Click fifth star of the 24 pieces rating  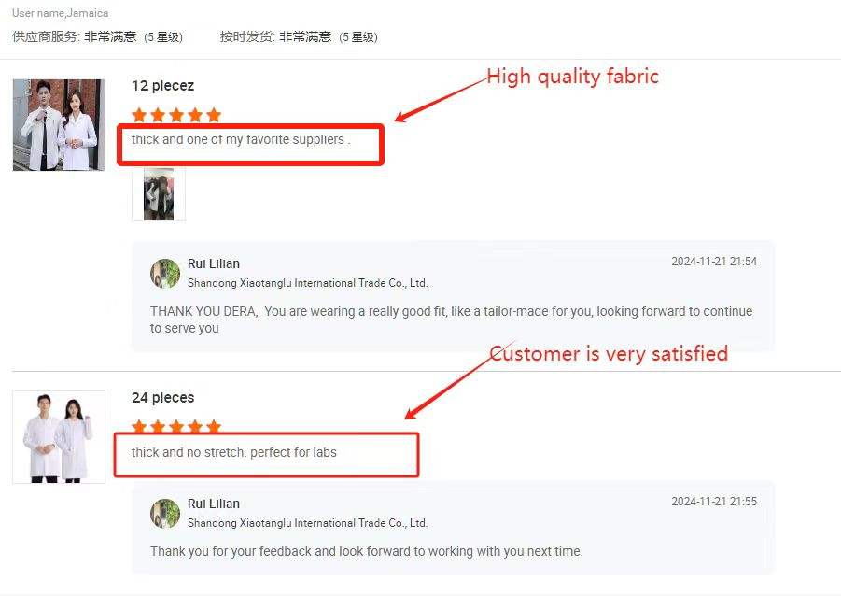click(x=214, y=426)
